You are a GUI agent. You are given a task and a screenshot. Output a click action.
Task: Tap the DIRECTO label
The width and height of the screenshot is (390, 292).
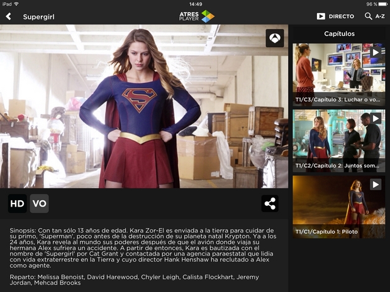click(341, 16)
